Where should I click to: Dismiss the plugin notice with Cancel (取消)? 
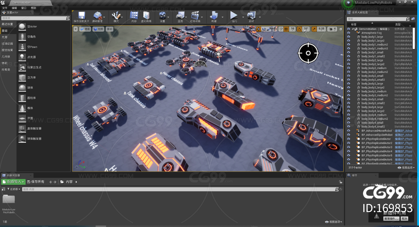pos(404,219)
